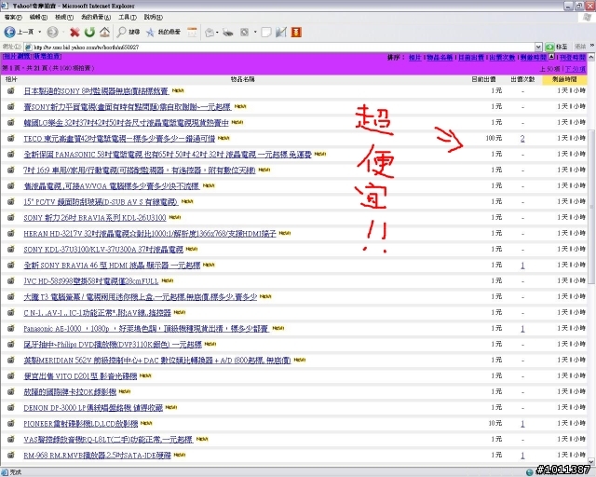
Task: Open the address bar dropdown arrow
Action: (x=538, y=48)
